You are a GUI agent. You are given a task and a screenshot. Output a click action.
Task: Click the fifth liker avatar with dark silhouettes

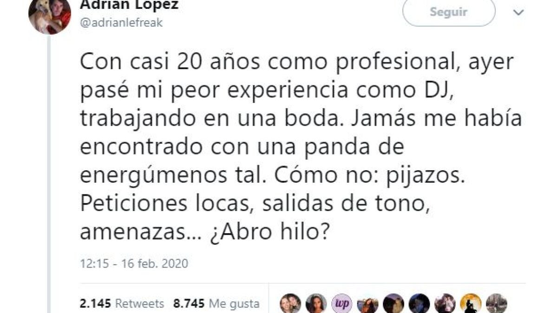393,303
